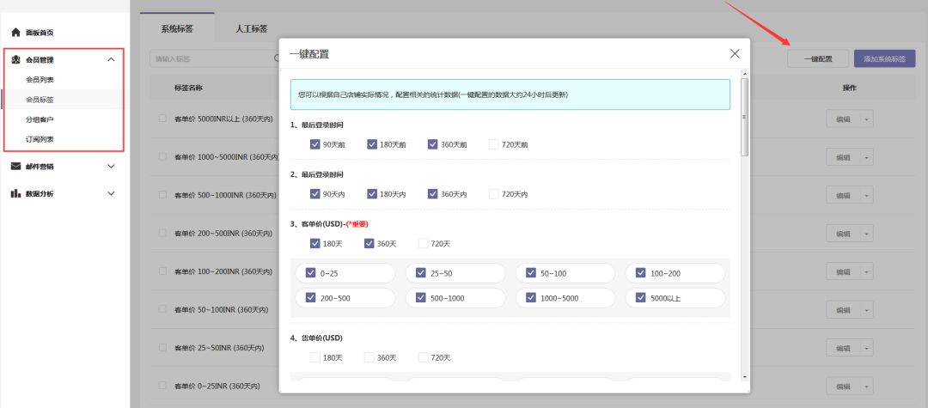Image resolution: width=928 pixels, height=408 pixels.
Task: Toggle the 5000以上 price range checkbox
Action: 641,297
